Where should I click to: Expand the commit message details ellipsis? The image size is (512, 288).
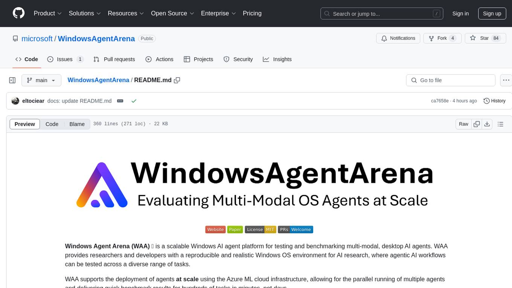(120, 101)
